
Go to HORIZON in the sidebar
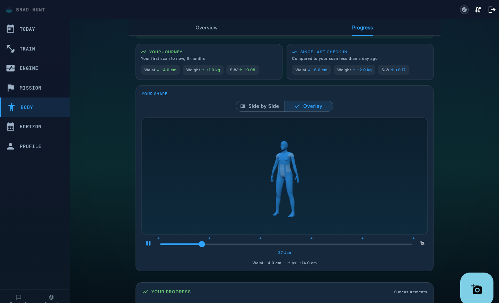click(x=35, y=127)
